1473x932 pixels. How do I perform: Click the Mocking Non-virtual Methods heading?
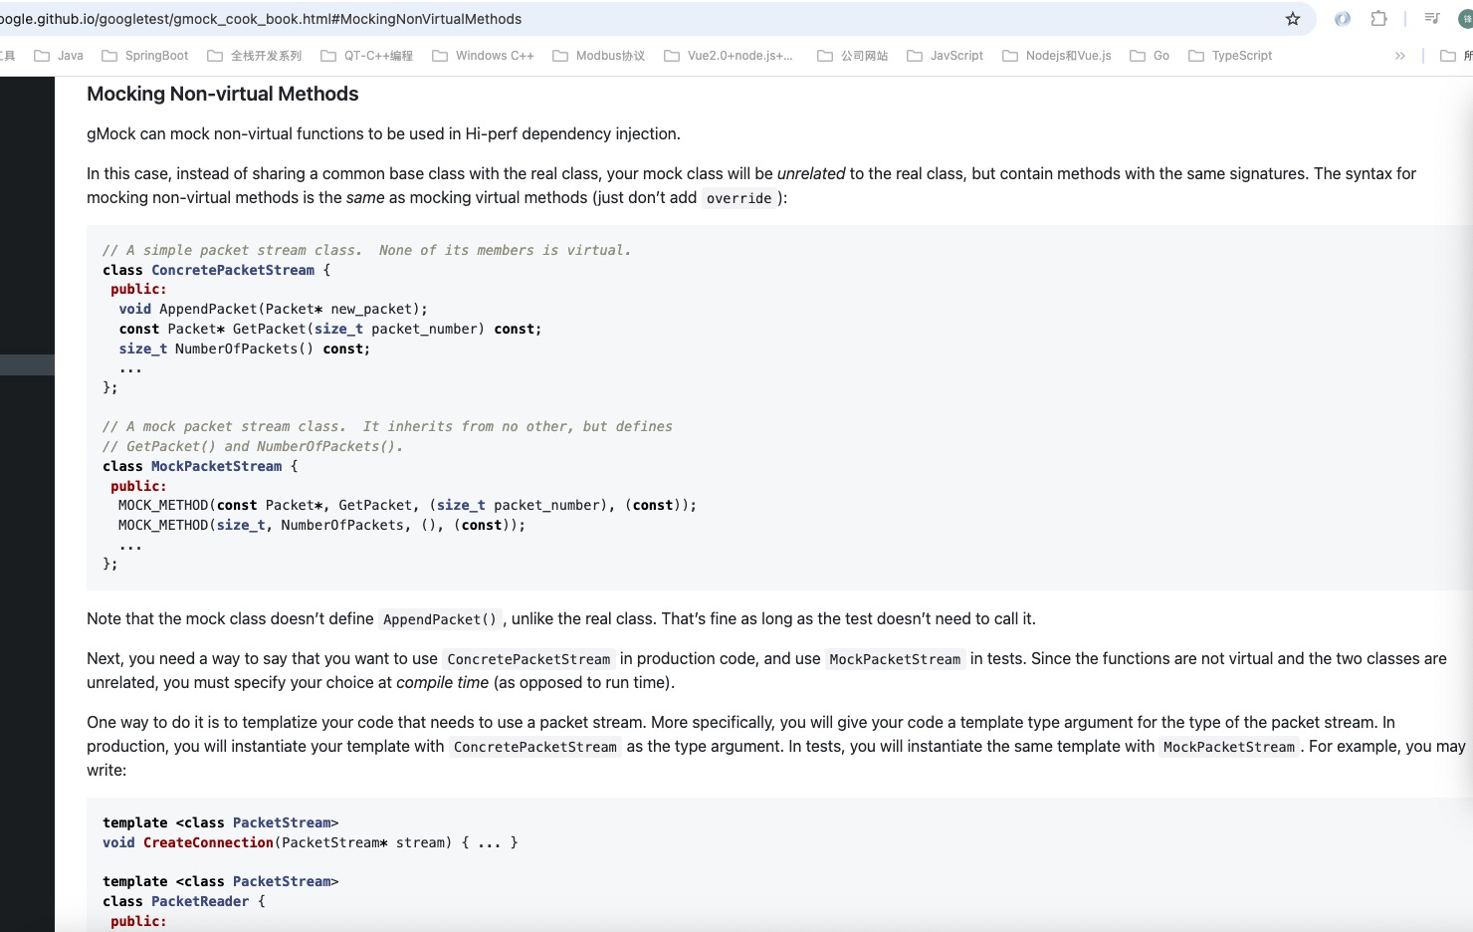point(223,94)
